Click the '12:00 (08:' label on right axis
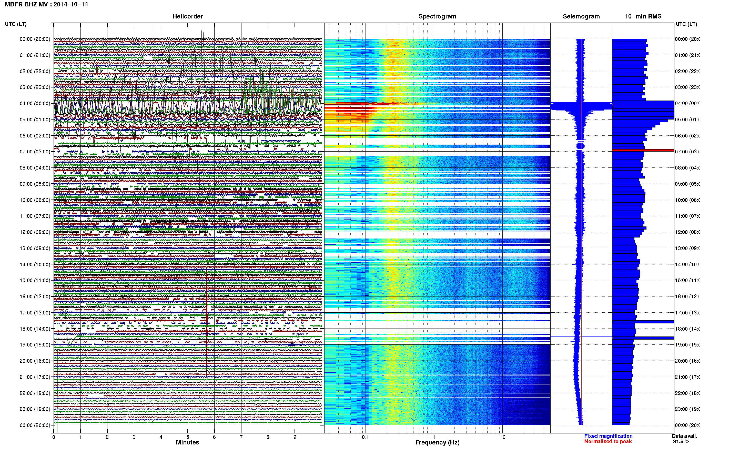 point(687,232)
